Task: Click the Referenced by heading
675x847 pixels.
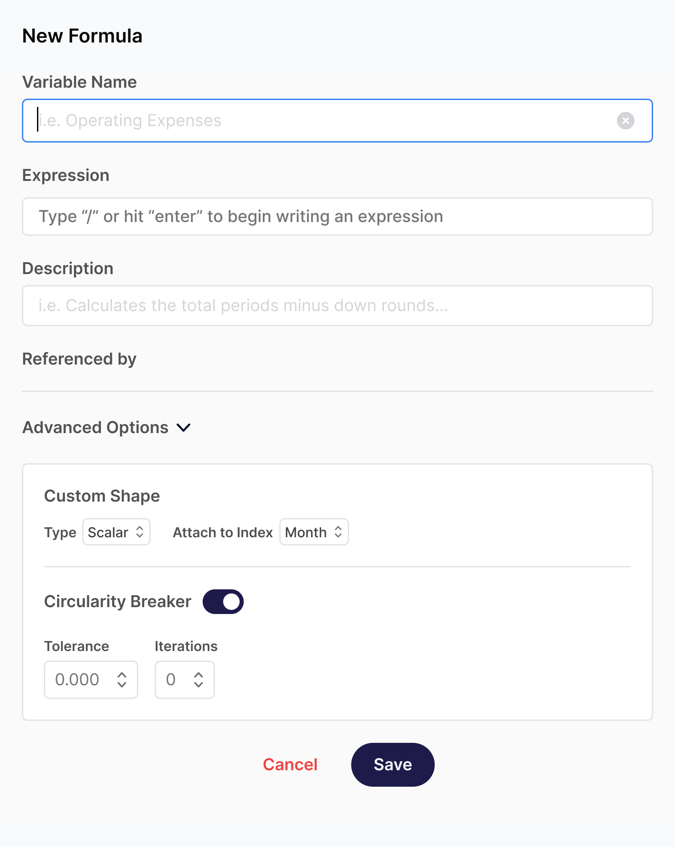Action: [x=79, y=359]
